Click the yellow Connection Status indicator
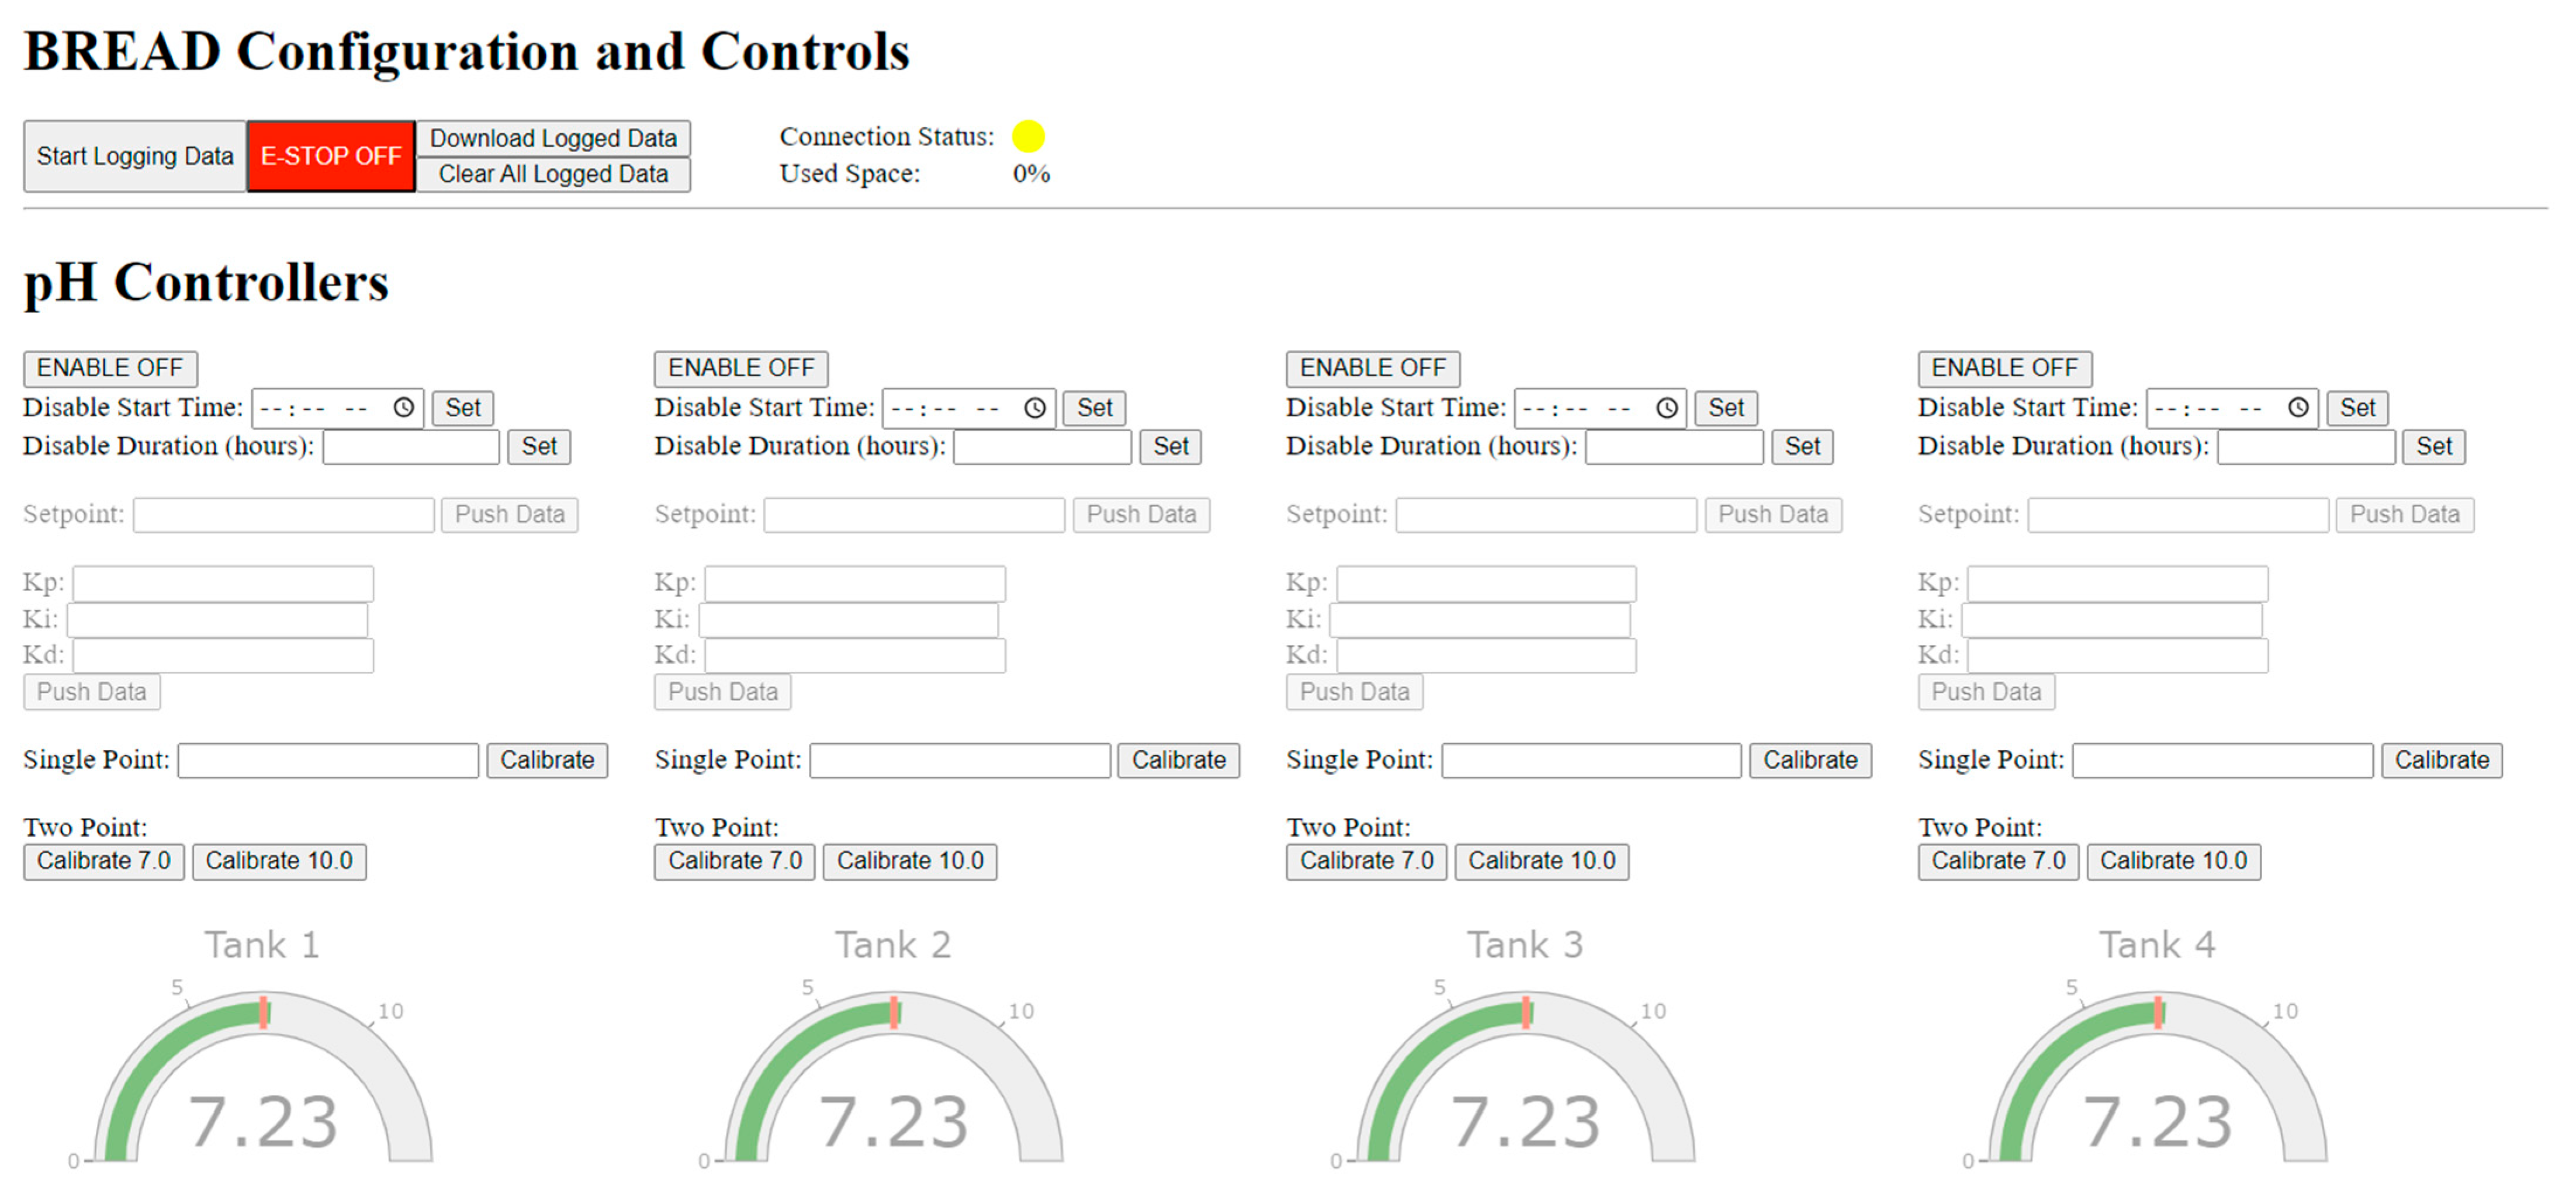2576x1190 pixels. tap(1028, 136)
